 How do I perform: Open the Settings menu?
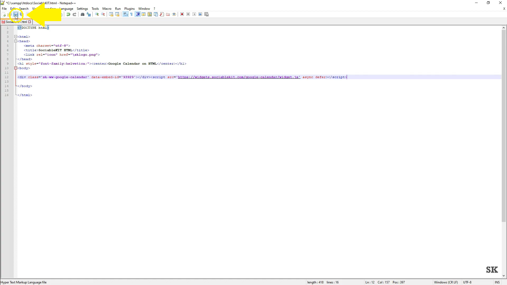tap(82, 9)
